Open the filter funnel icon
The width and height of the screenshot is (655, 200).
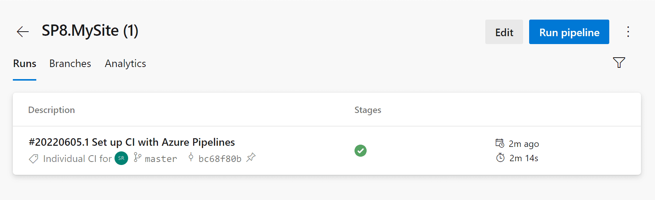[619, 63]
